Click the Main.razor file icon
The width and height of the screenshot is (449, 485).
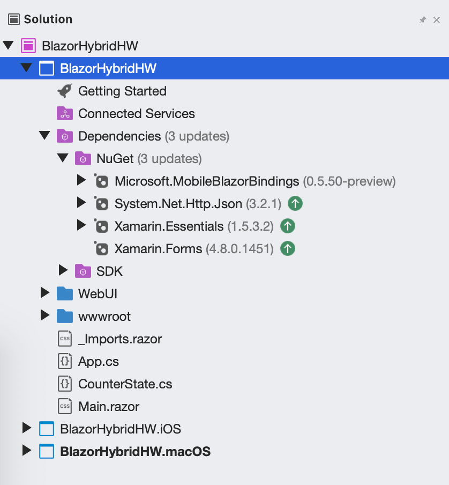point(65,407)
